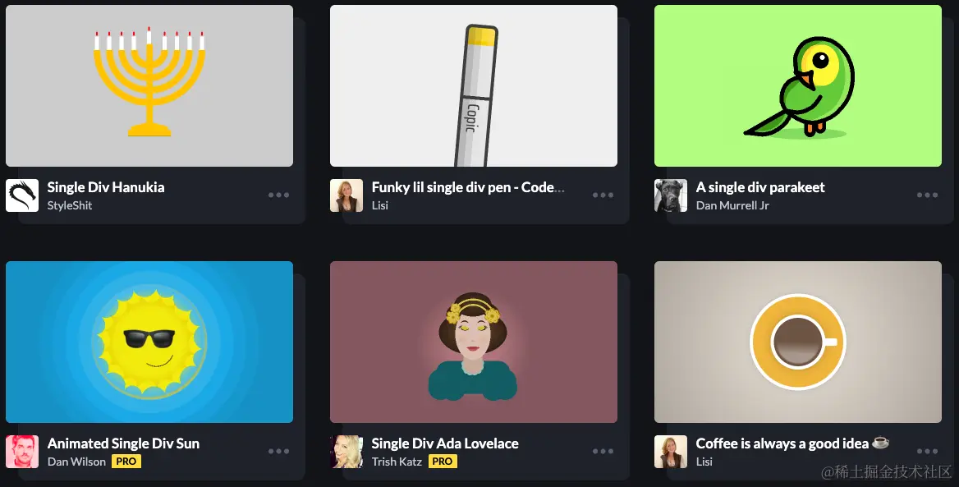Click the Animated Single Div Sun title
This screenshot has width=959, height=487.
tap(123, 443)
